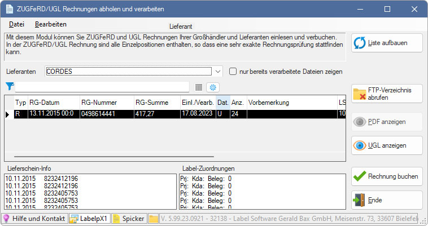Click UGL anzeigen with the eye icon
The width and height of the screenshot is (428, 226).
coord(386,145)
